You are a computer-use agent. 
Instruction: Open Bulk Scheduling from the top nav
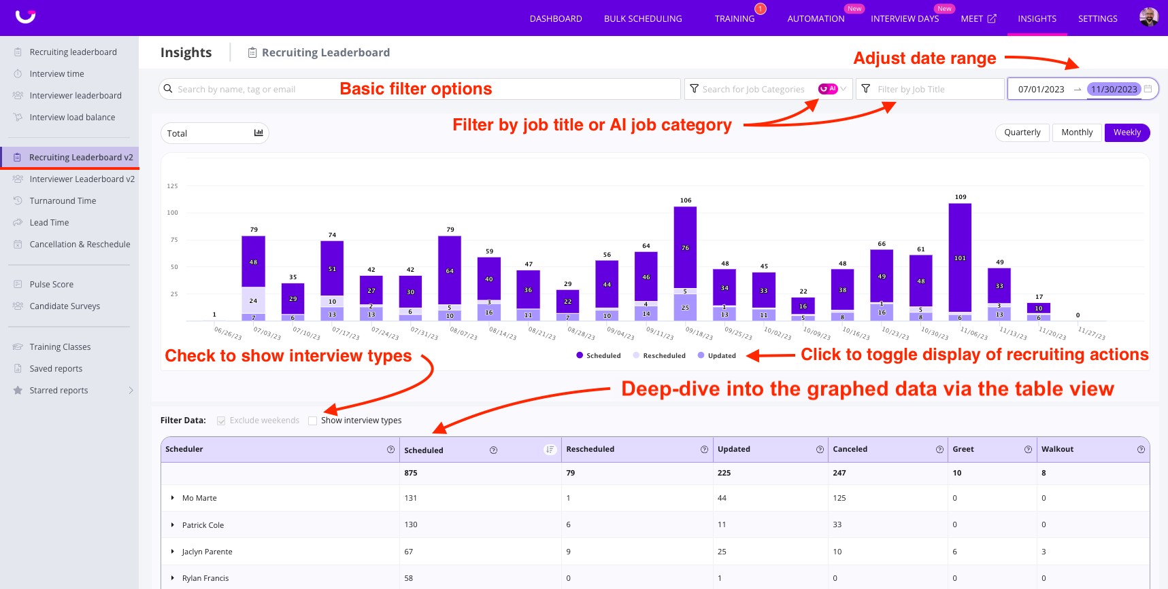tap(643, 19)
